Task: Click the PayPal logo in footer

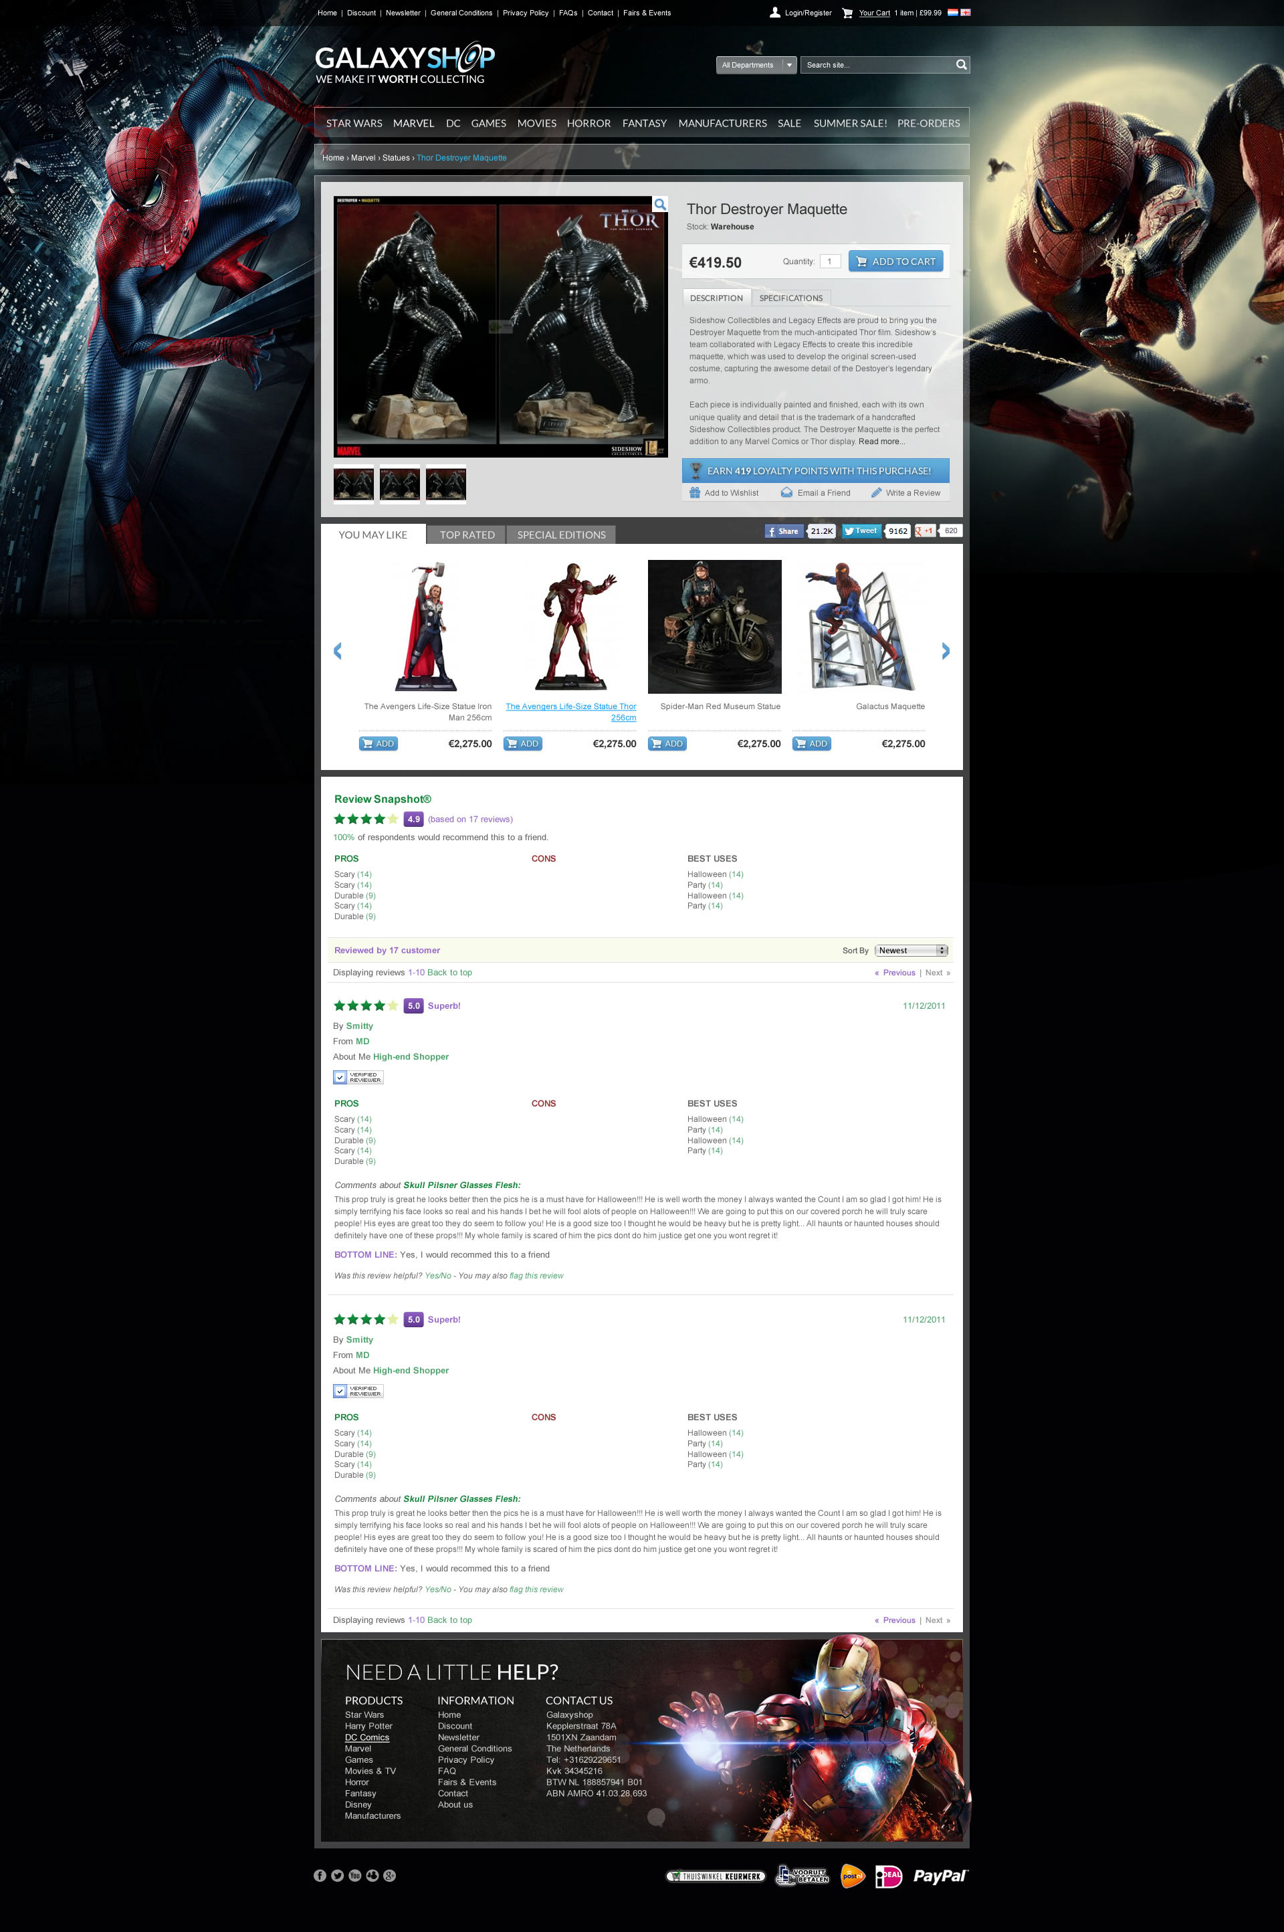Action: click(x=940, y=1876)
